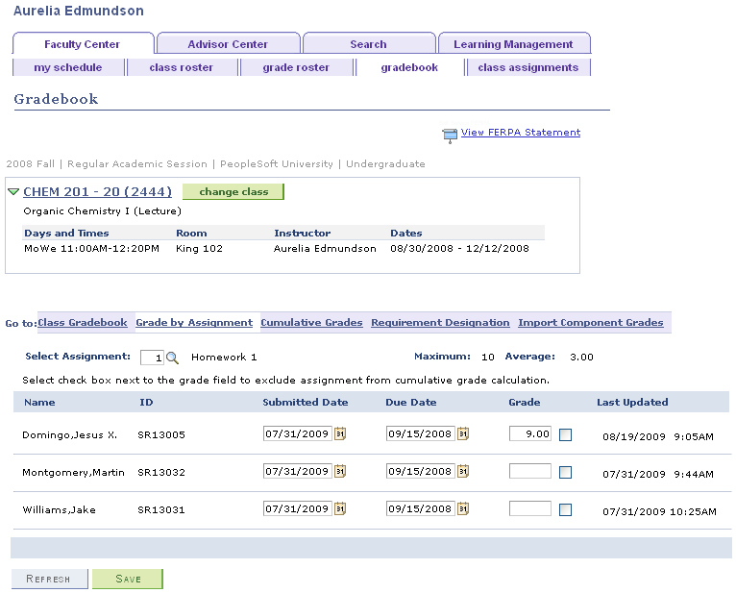The height and width of the screenshot is (593, 736).
Task: Click student ID SR13032
Action: tap(161, 472)
